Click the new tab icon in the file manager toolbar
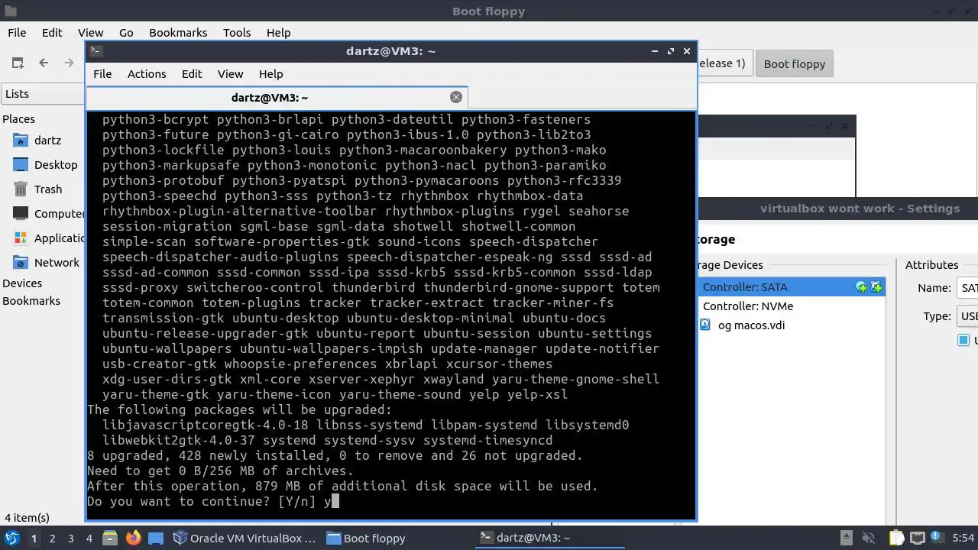This screenshot has width=978, height=550. [18, 63]
